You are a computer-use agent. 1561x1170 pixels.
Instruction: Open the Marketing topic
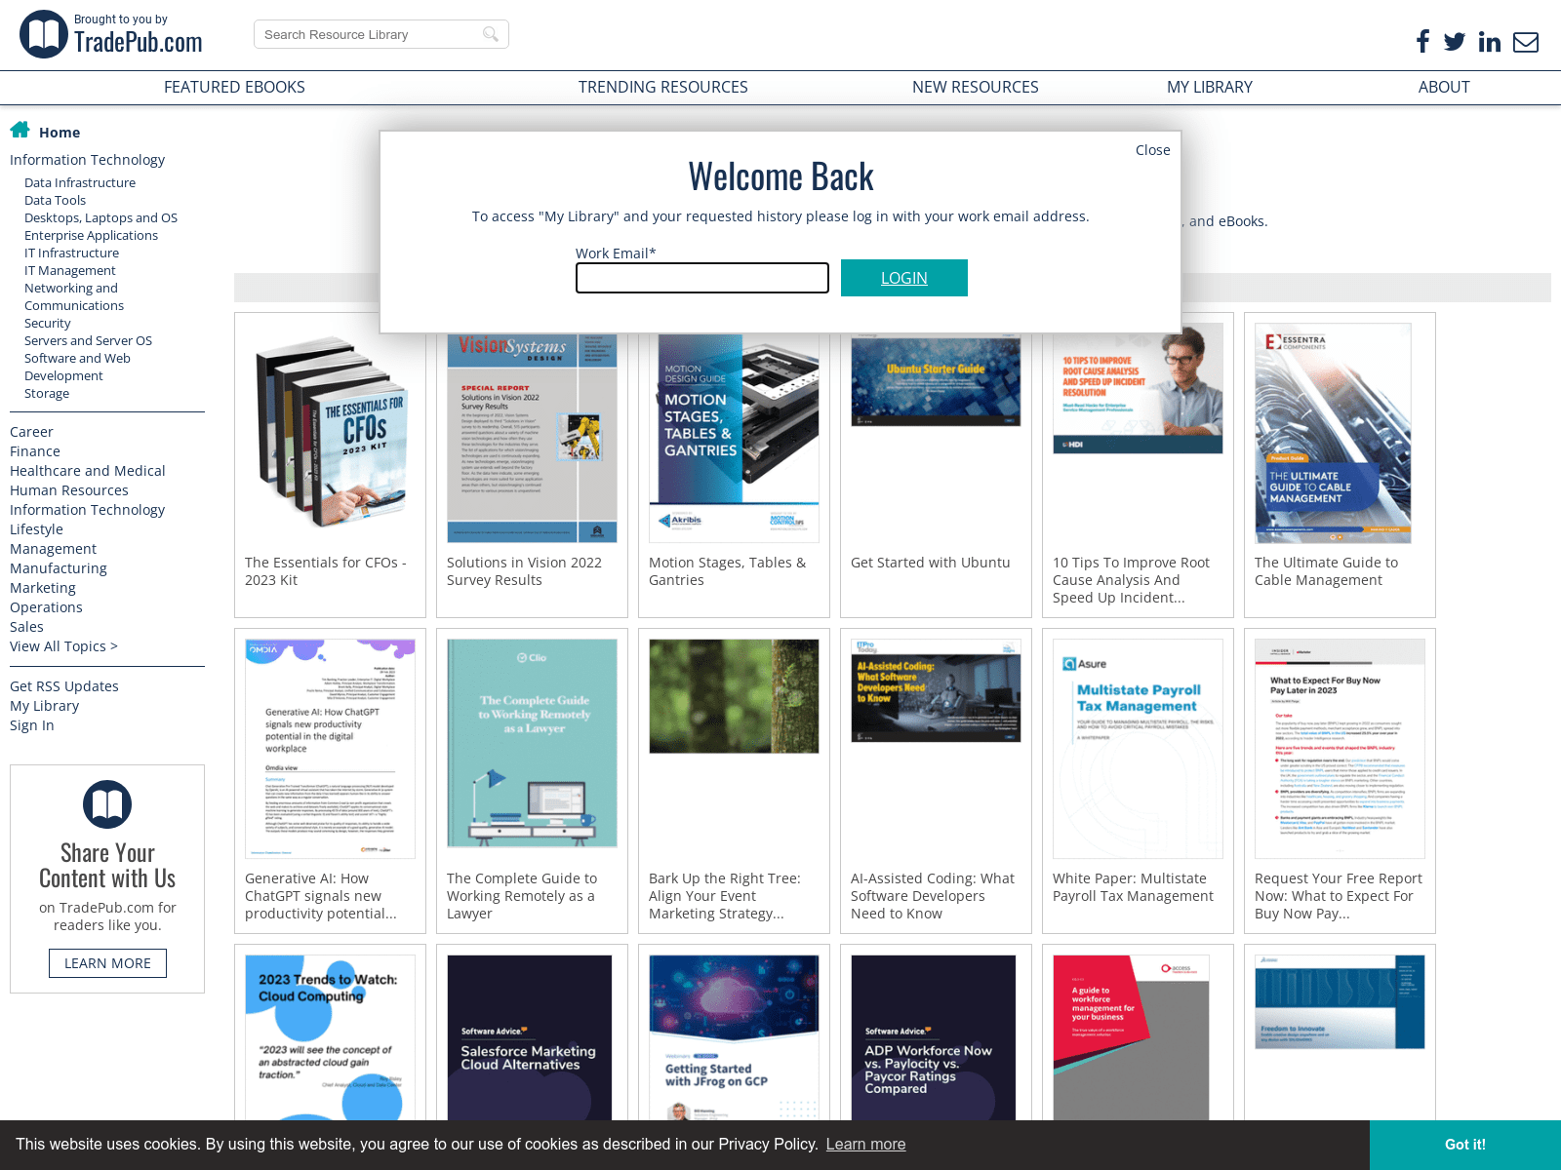[x=43, y=588]
